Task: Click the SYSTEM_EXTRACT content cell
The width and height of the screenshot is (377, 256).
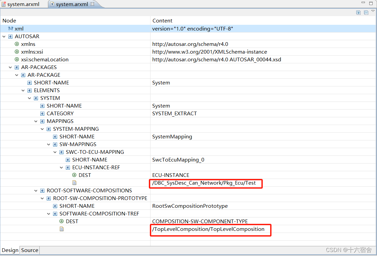Action: 174,114
